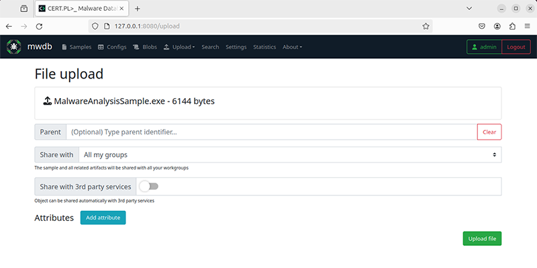Viewport: 537px width, 268px height.
Task: Click the page info icon in address bar
Action: 107,26
